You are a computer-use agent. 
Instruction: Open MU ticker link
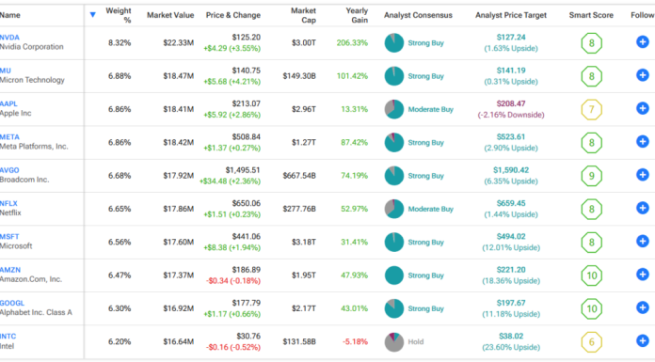[x=6, y=71]
